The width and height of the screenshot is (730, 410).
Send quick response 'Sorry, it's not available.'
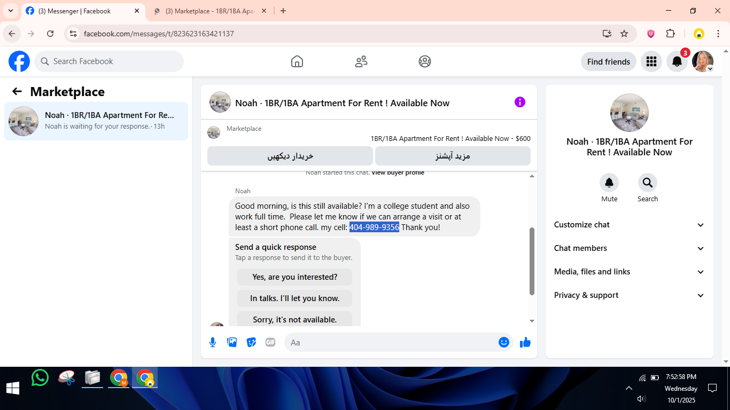(295, 319)
